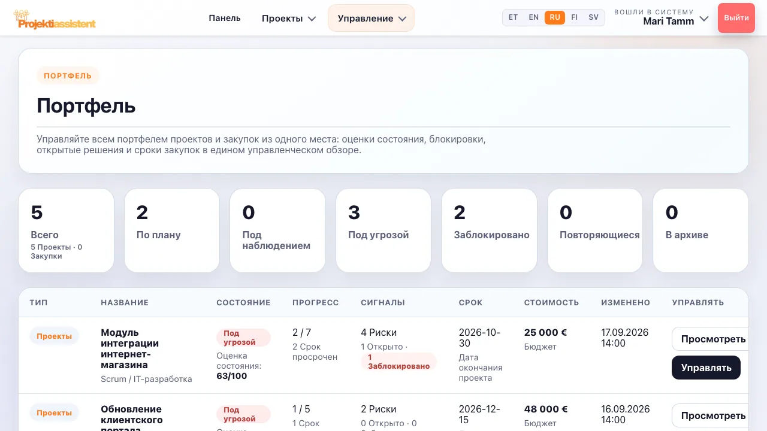Open the В архиве summary card
This screenshot has height=431, width=767.
[701, 230]
